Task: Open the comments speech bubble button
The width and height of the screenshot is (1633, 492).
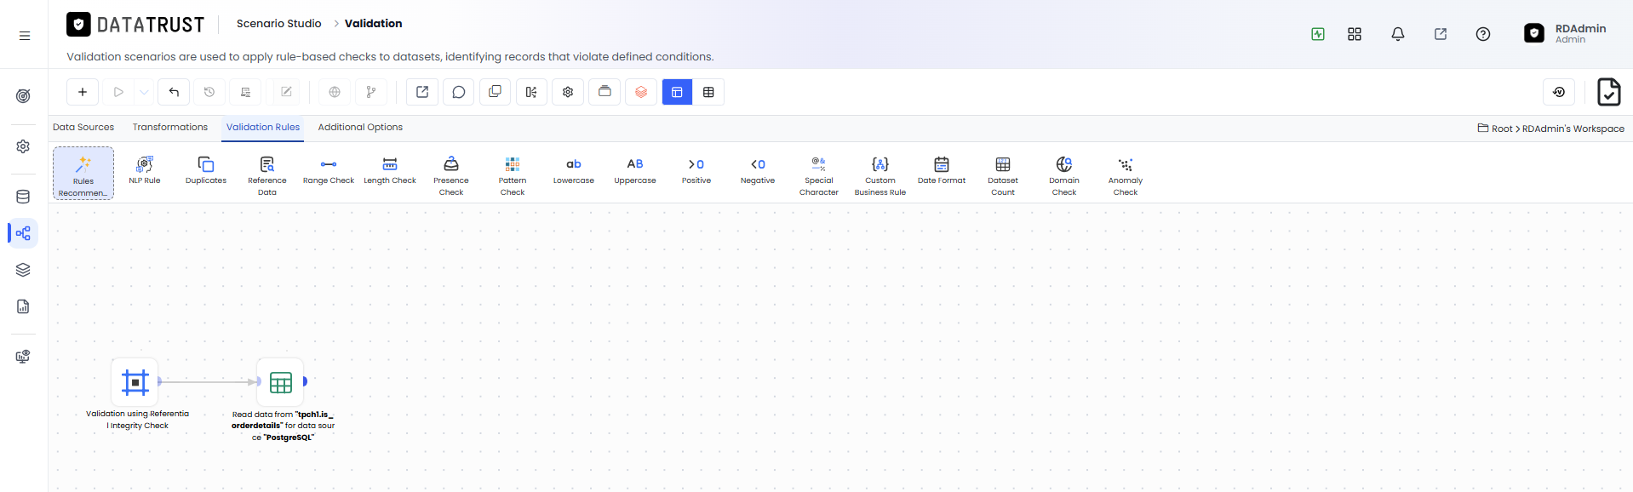Action: tap(459, 92)
